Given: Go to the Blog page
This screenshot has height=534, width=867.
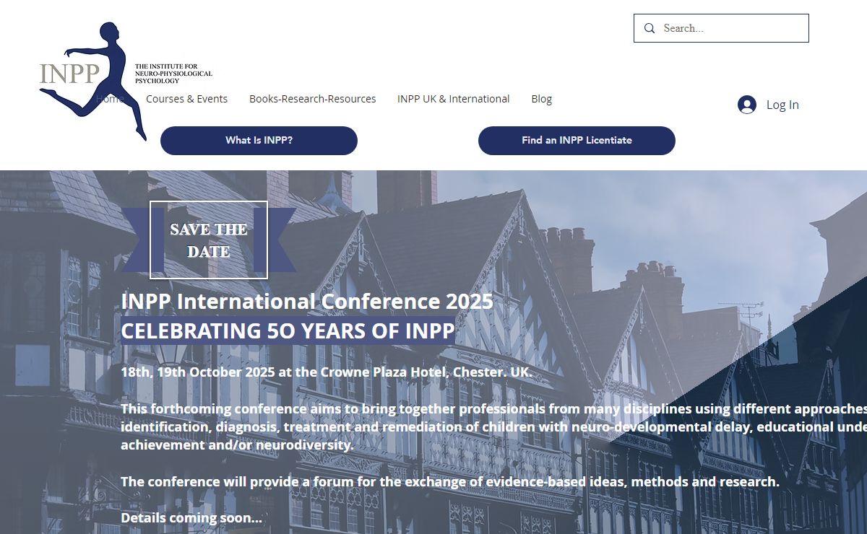Looking at the screenshot, I should click(541, 99).
